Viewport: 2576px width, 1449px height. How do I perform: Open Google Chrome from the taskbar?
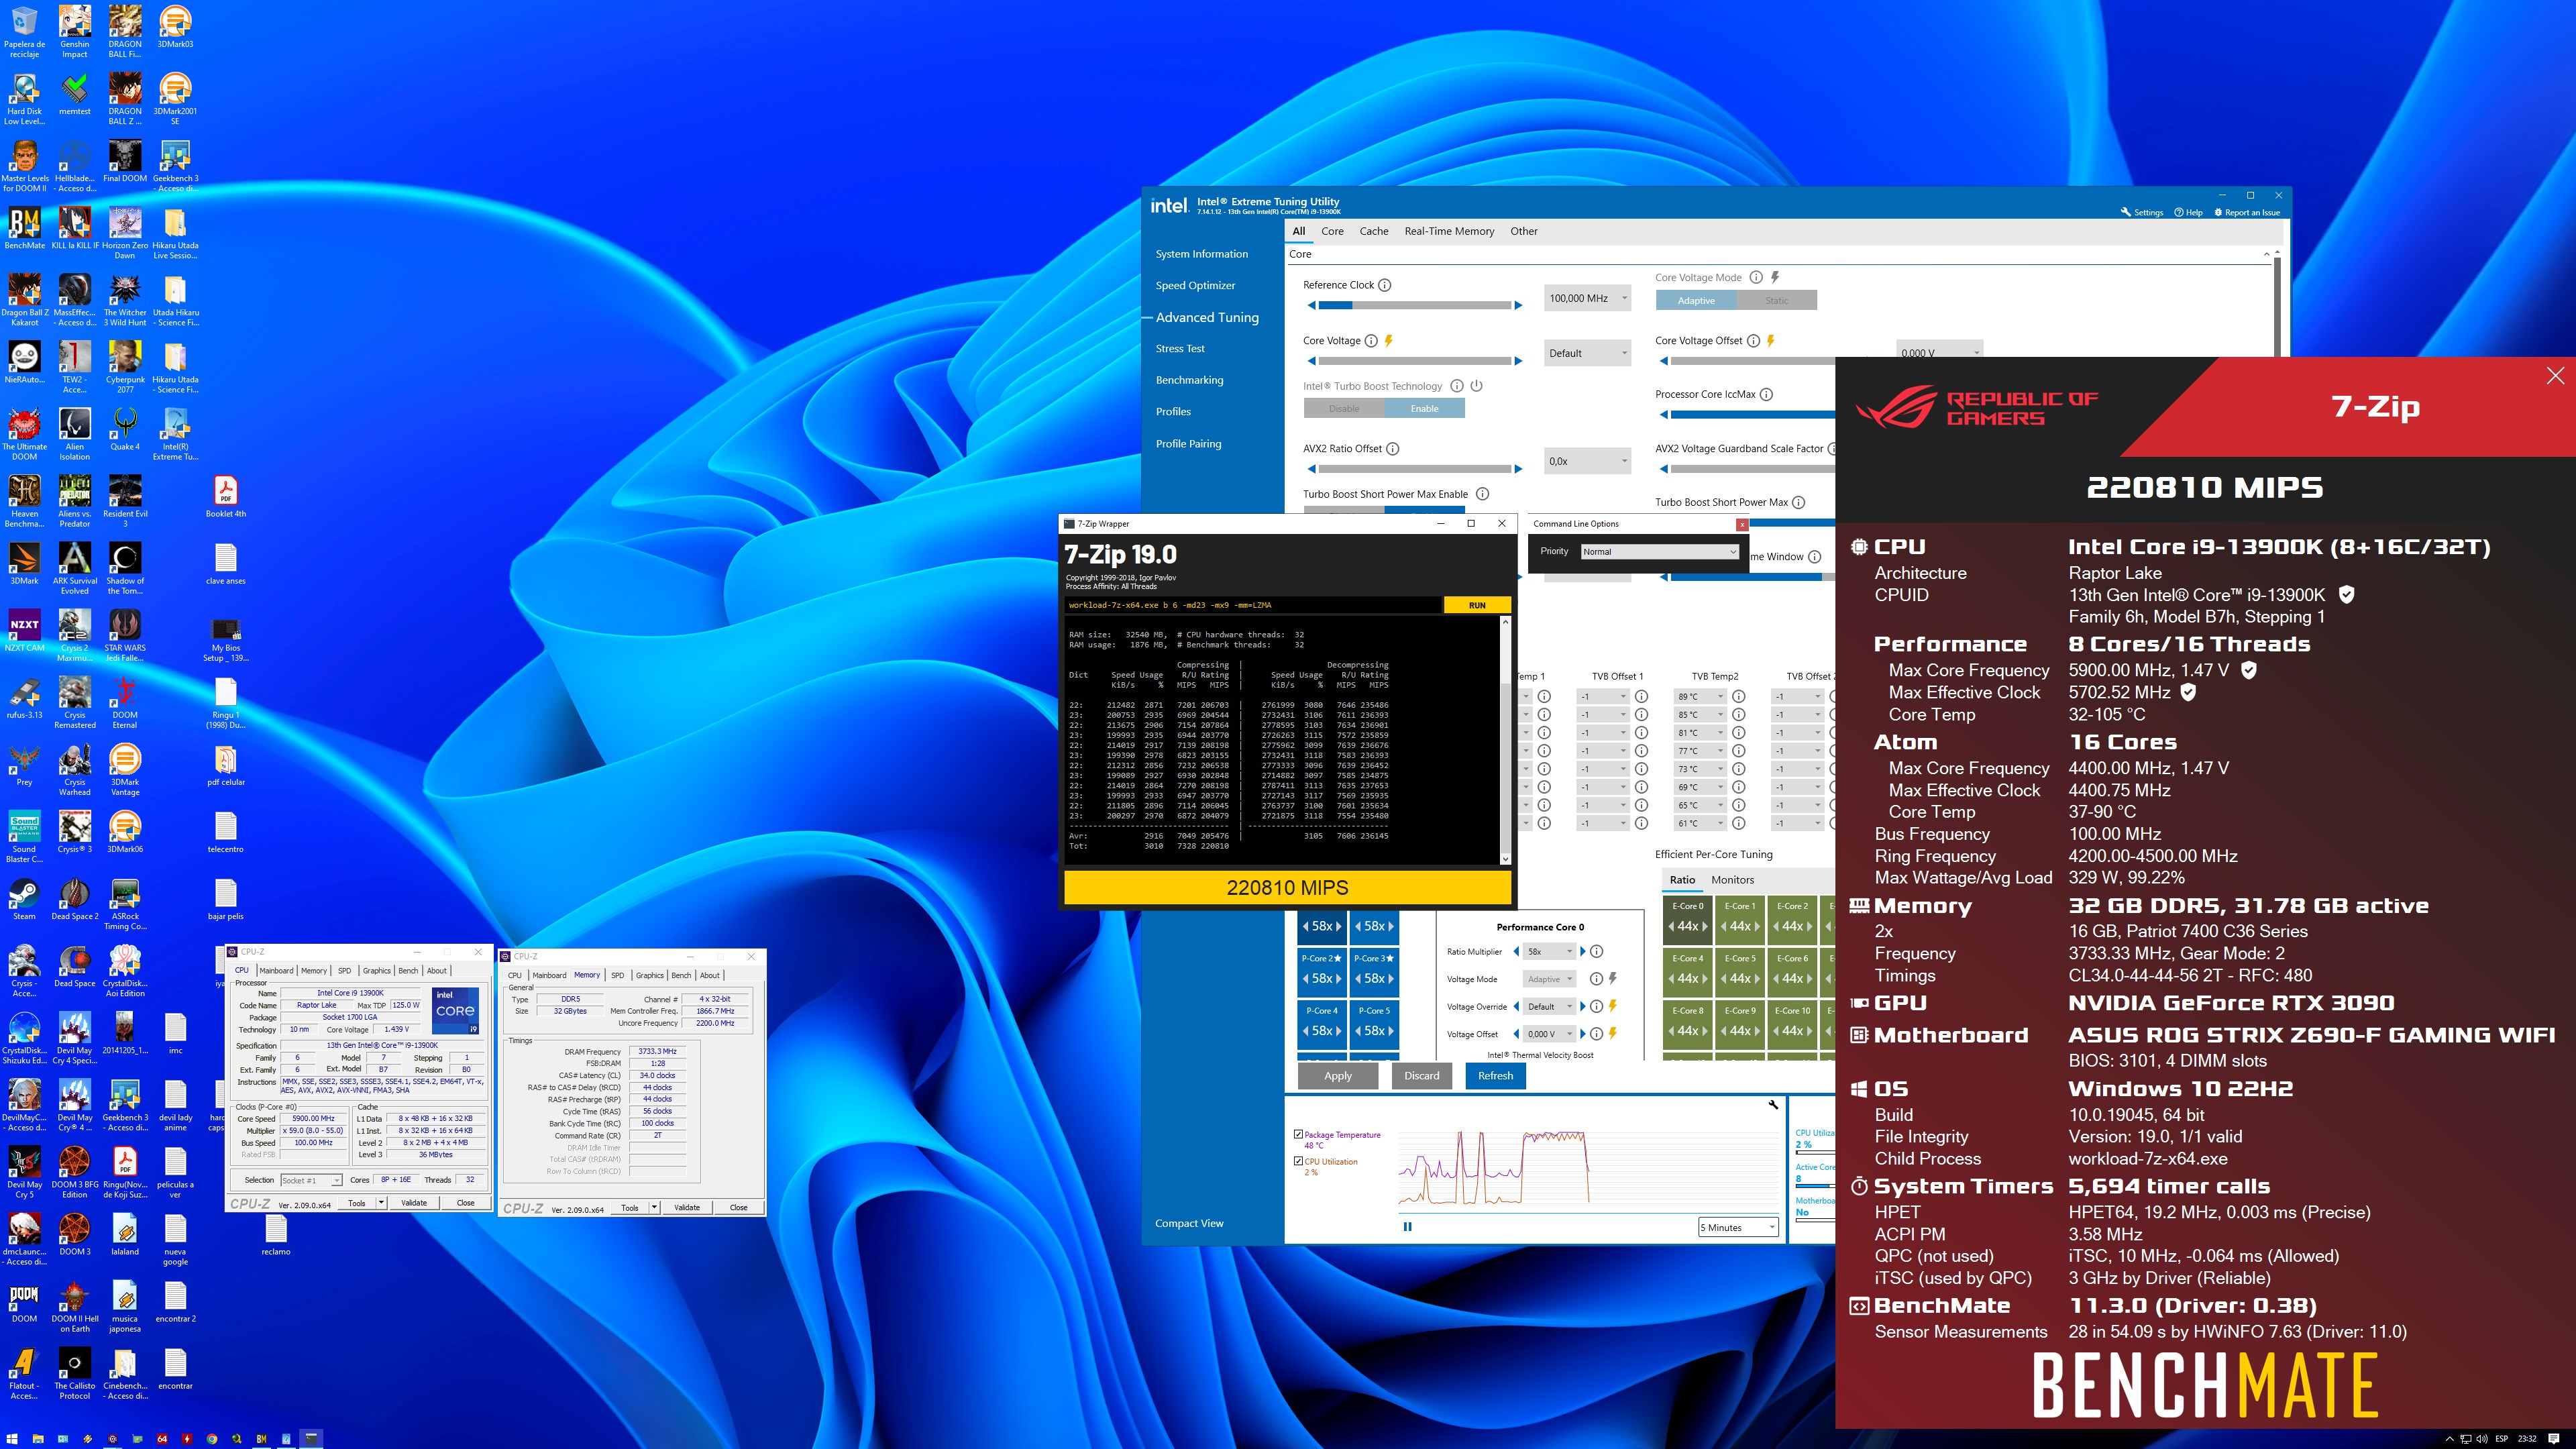[x=212, y=1439]
